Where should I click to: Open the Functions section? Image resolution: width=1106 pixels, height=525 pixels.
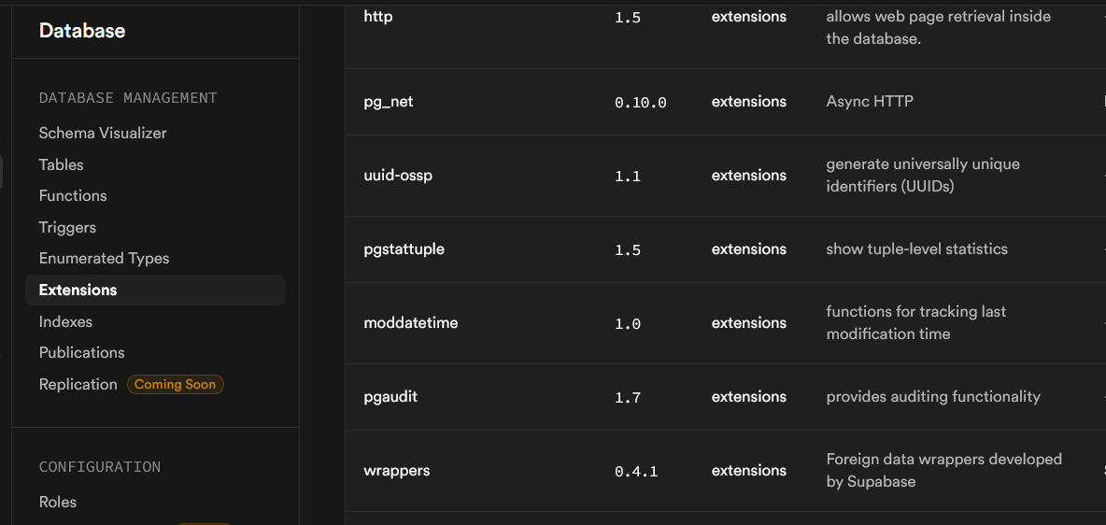tap(73, 195)
